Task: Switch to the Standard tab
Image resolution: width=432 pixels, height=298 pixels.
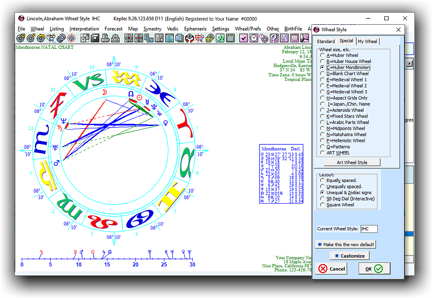Action: (x=325, y=42)
